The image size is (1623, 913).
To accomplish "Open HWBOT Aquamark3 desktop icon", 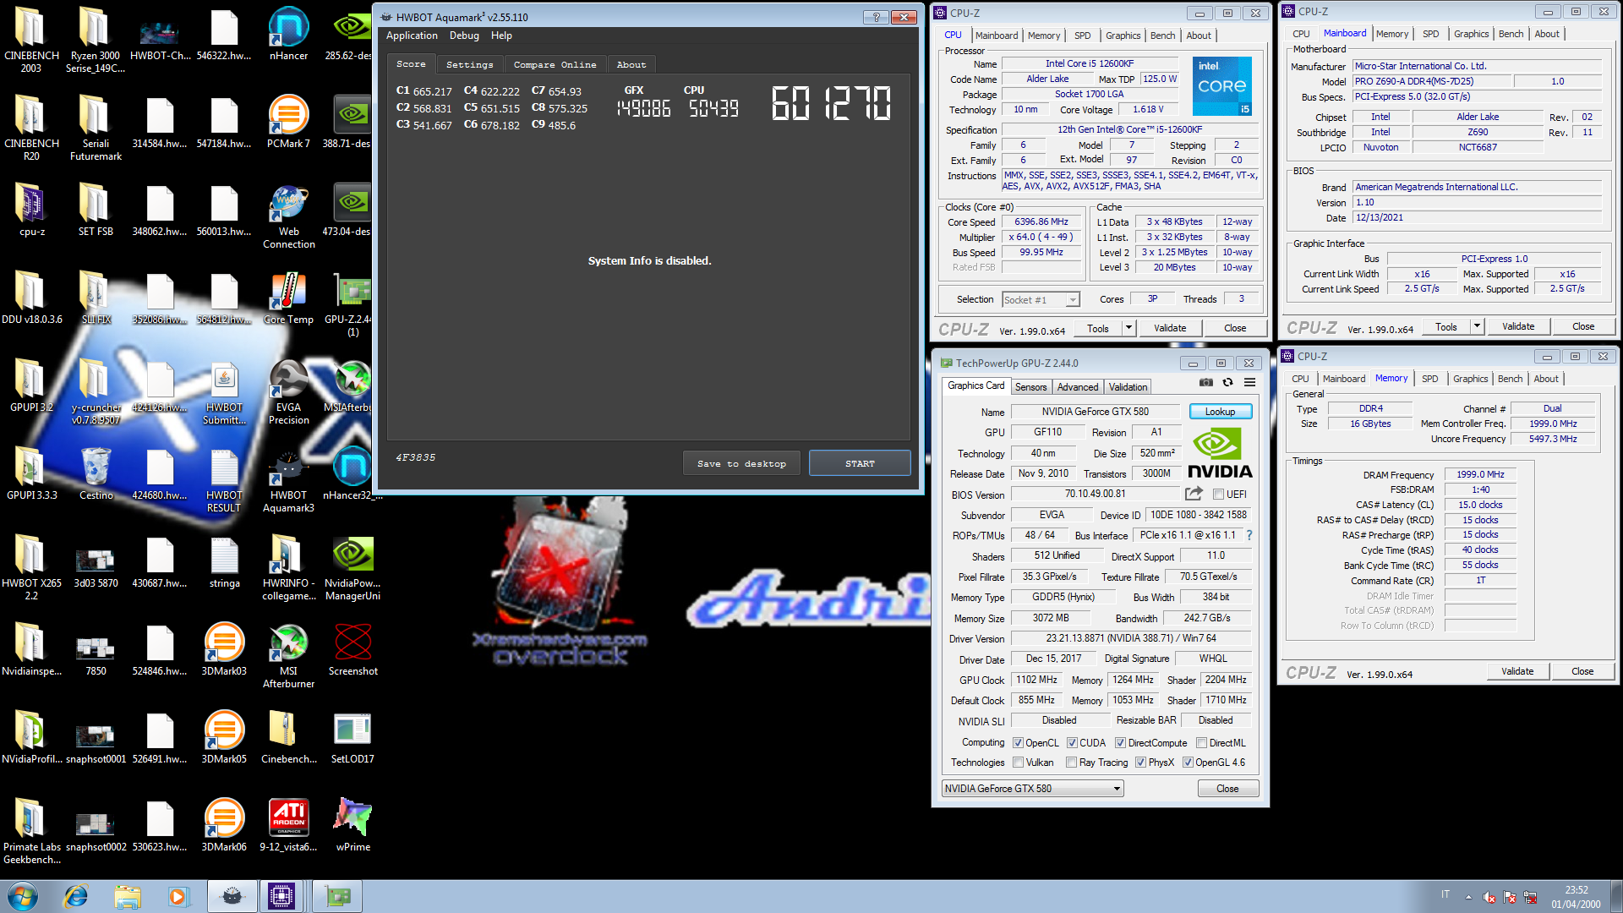I will 288,479.
